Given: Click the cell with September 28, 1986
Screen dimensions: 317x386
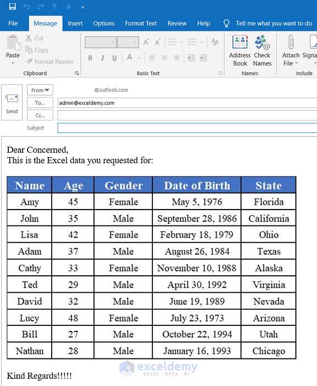Looking at the screenshot, I should (x=197, y=218).
